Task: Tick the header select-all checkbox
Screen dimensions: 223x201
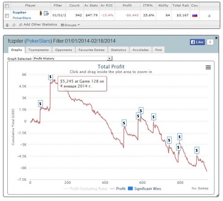Action: 7,6
